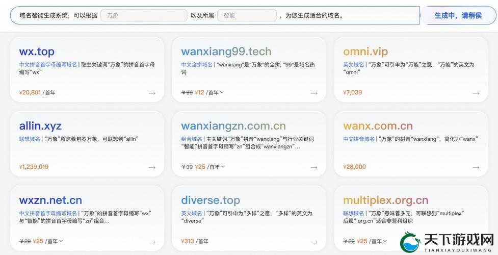Click the ¥7,039 price on omni.vip
The image size is (498, 255).
(x=353, y=92)
